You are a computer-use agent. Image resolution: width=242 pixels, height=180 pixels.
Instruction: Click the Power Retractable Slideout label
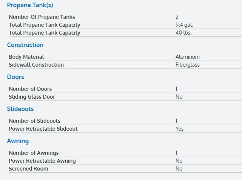click(x=43, y=129)
